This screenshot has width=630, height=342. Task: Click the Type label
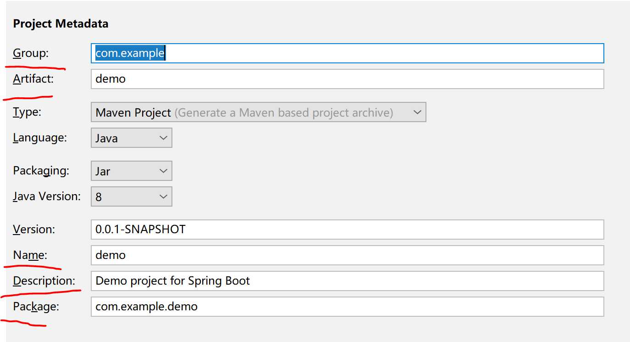coord(27,112)
